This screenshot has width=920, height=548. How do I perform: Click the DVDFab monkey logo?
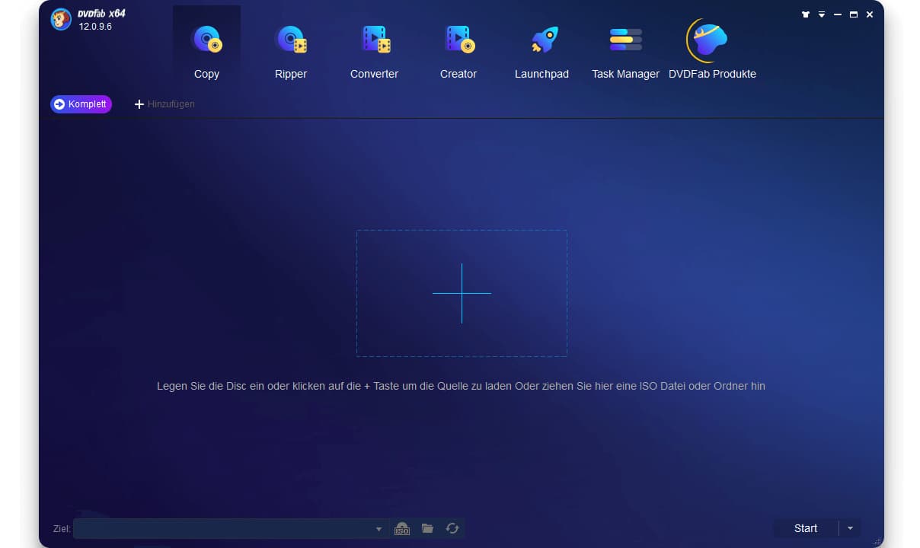click(61, 20)
